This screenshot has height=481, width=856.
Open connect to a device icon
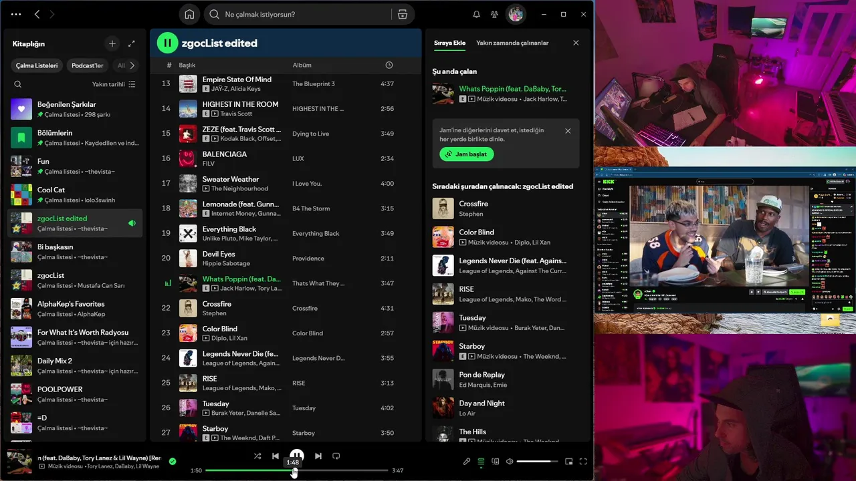pos(496,461)
